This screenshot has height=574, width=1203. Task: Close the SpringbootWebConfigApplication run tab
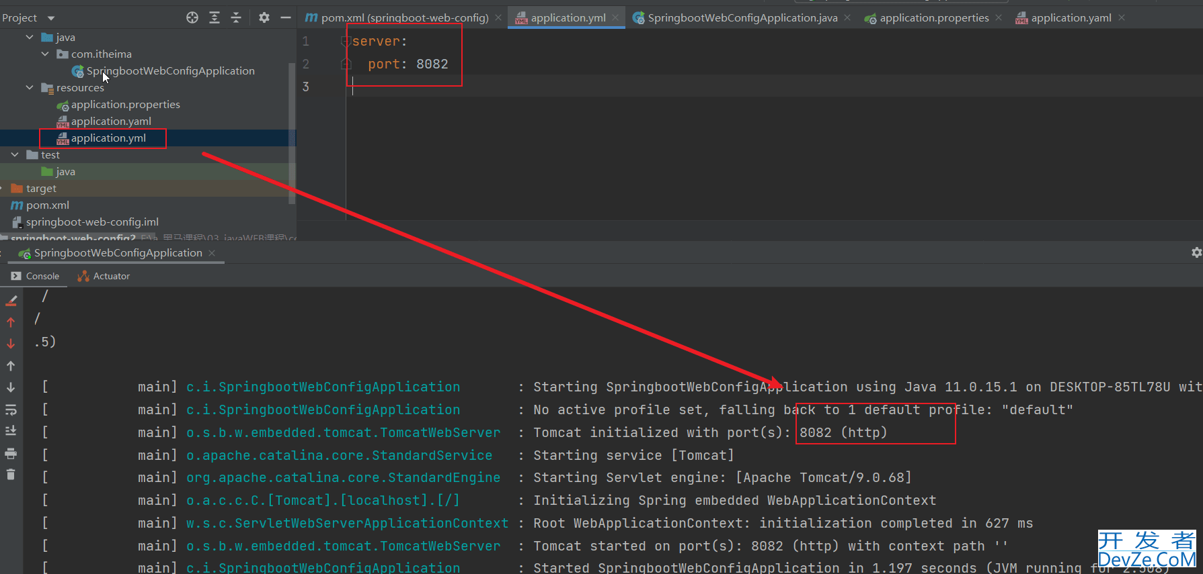click(212, 253)
